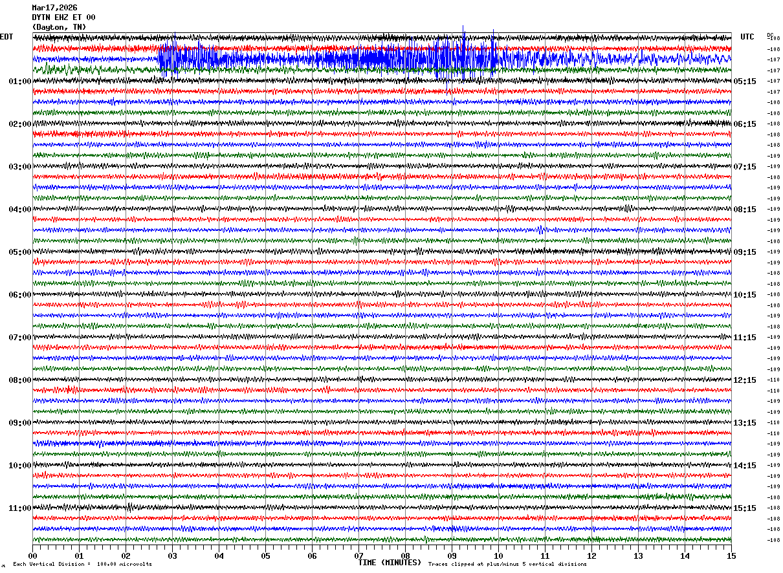Image resolution: width=783 pixels, height=573 pixels.
Task: Click the x-axis minute tick label 09
Action: (452, 556)
